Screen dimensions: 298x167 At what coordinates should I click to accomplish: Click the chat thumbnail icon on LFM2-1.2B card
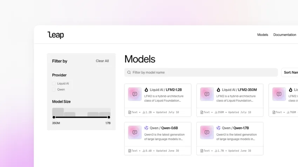click(x=135, y=94)
